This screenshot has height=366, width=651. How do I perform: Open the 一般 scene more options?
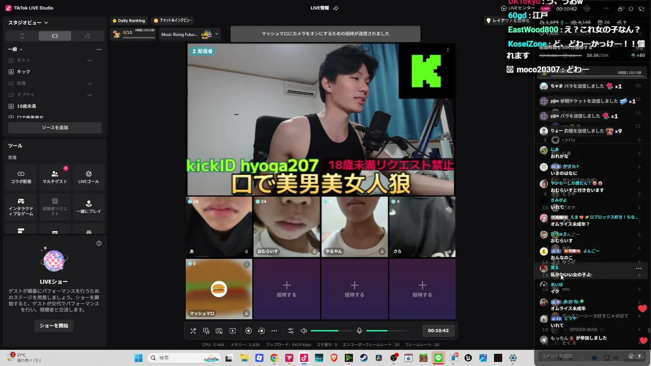click(99, 49)
